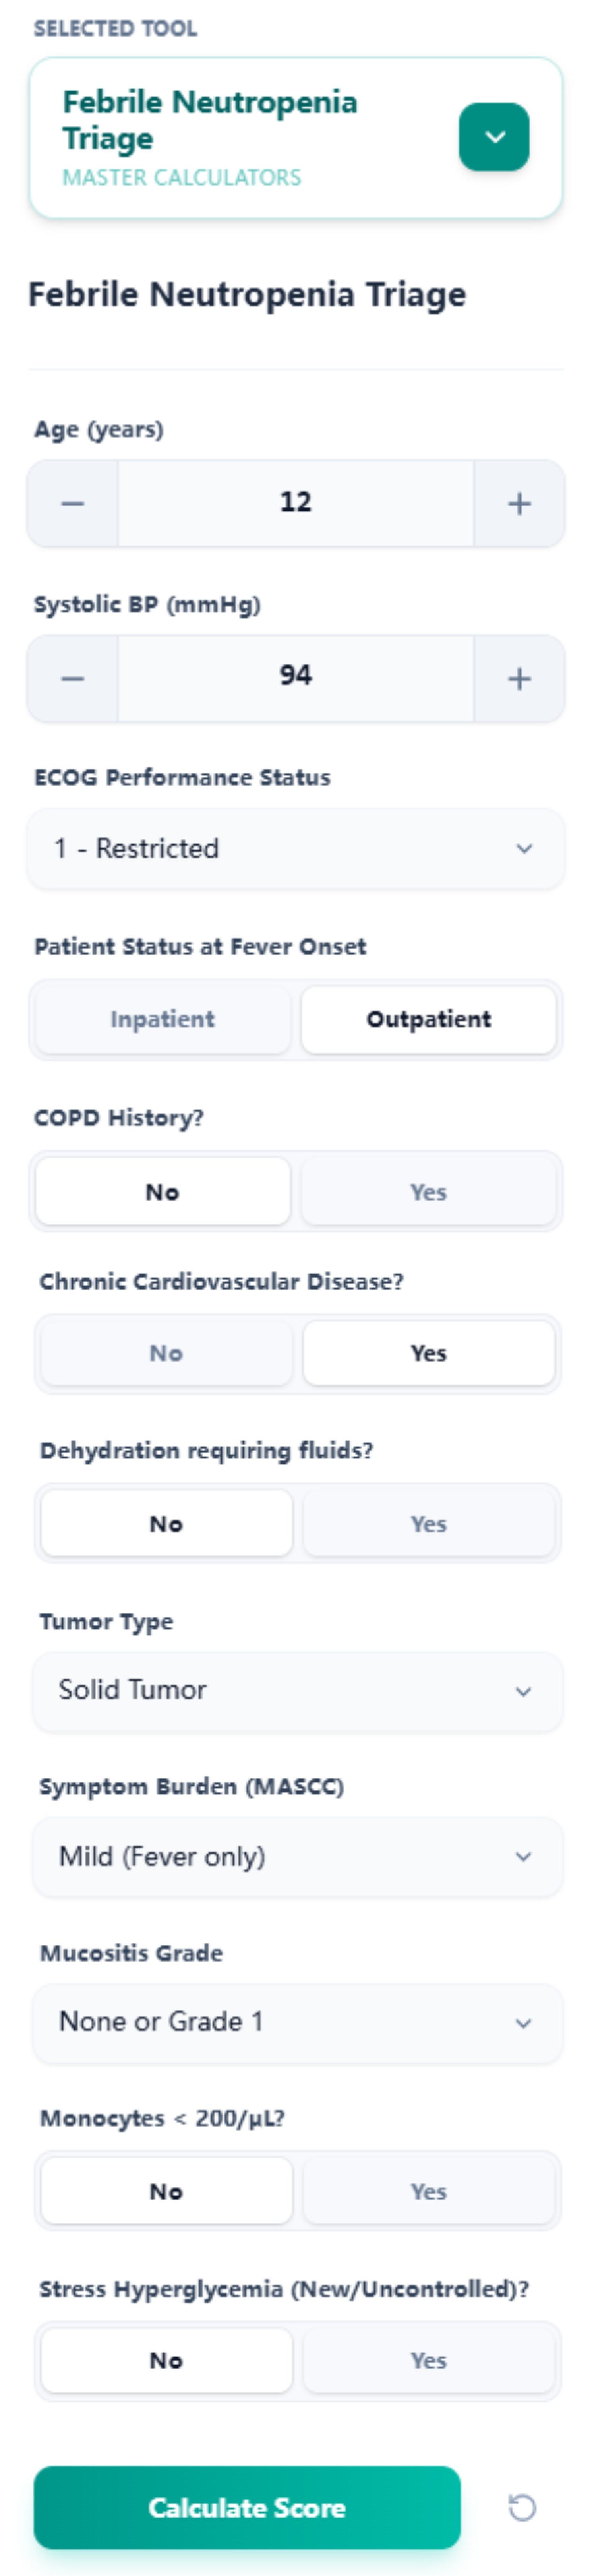596x2576 pixels.
Task: Click the plus icon to increase Age
Action: click(x=519, y=504)
